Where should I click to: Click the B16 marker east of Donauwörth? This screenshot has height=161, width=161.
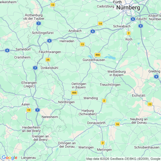[x=117, y=124]
